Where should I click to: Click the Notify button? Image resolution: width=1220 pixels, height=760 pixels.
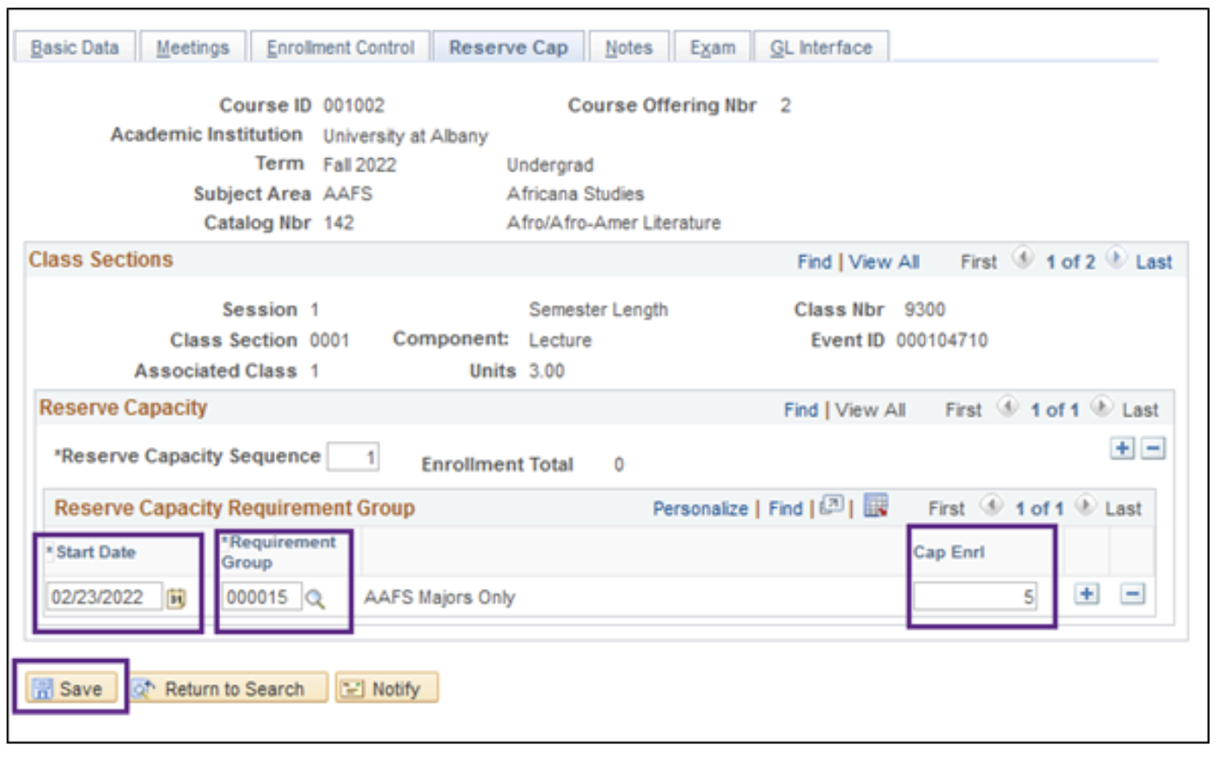pyautogui.click(x=386, y=689)
